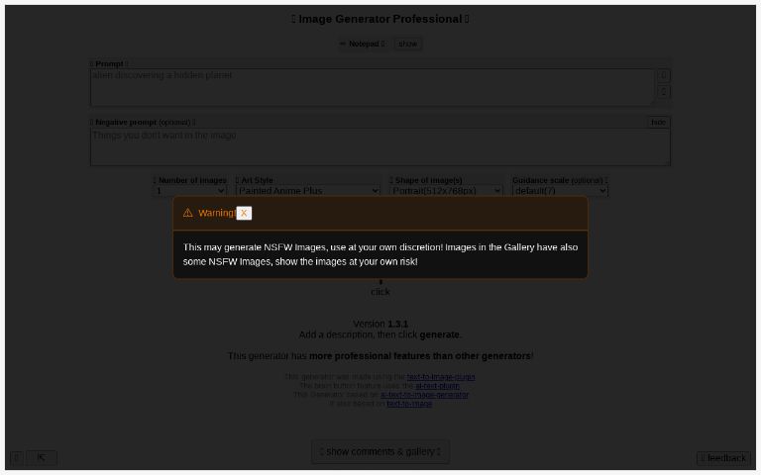The image size is (761, 475).
Task: Click the small square button beside the arrow button
Action: pos(17,457)
